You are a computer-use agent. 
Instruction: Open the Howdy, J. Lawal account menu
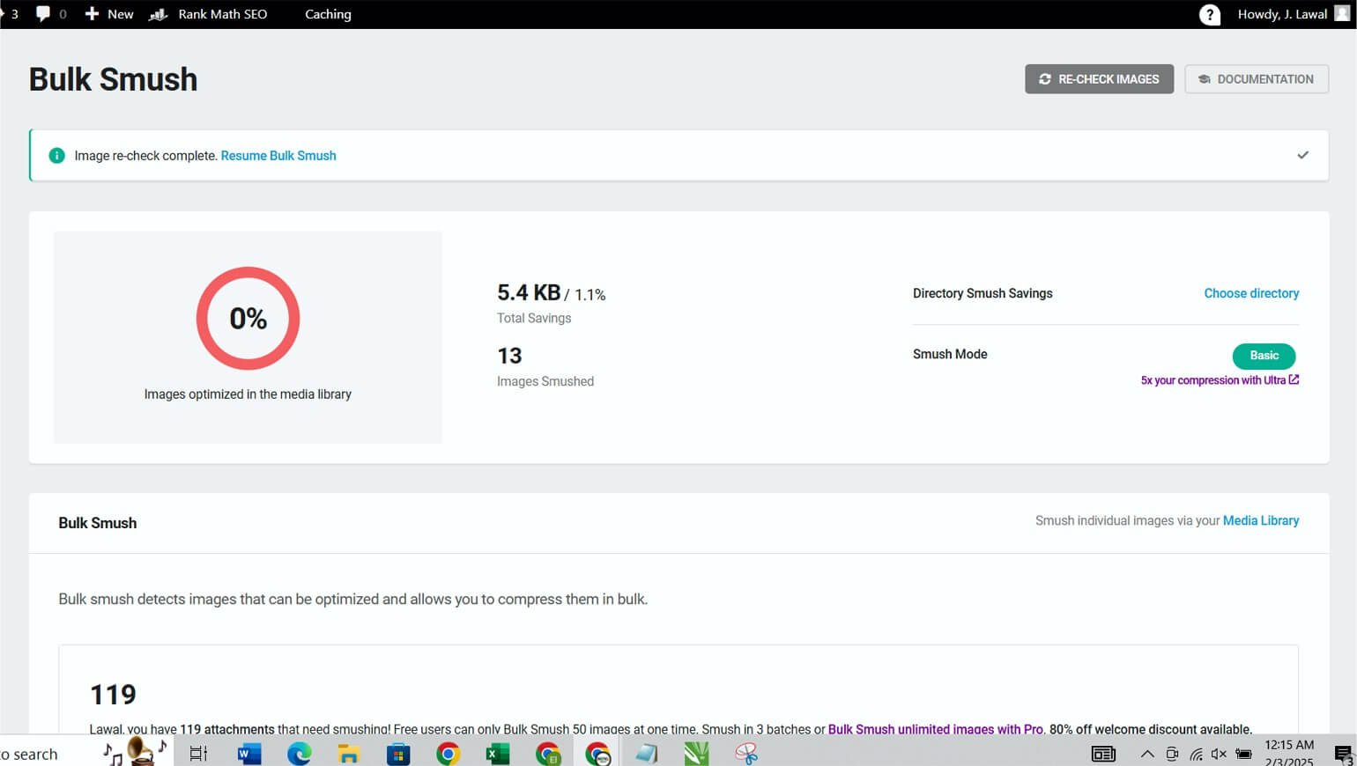click(x=1282, y=14)
